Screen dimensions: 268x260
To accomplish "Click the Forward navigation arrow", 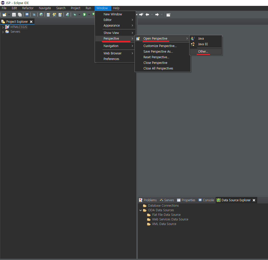I will (157, 15).
